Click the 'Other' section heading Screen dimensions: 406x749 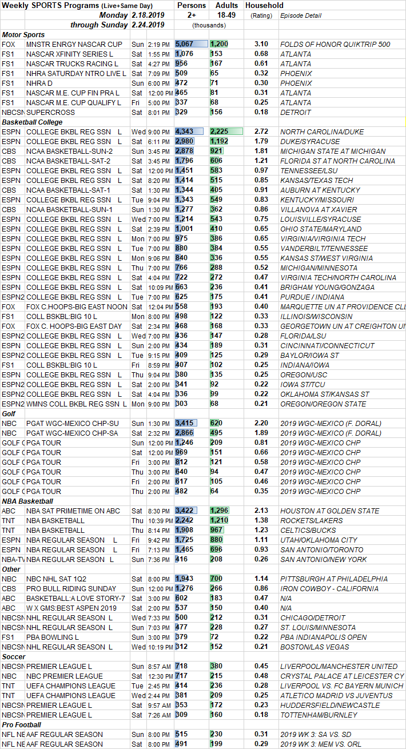(11, 569)
